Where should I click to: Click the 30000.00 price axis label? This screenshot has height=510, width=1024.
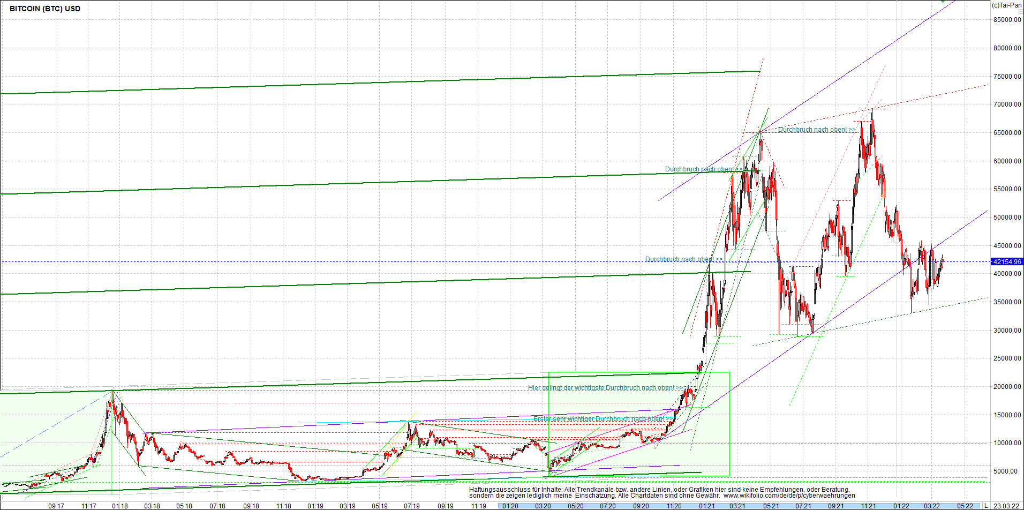click(1007, 331)
